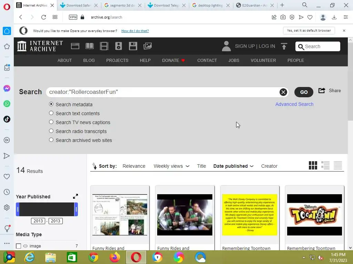Switch to the desktop lighting Google tab

210,5
